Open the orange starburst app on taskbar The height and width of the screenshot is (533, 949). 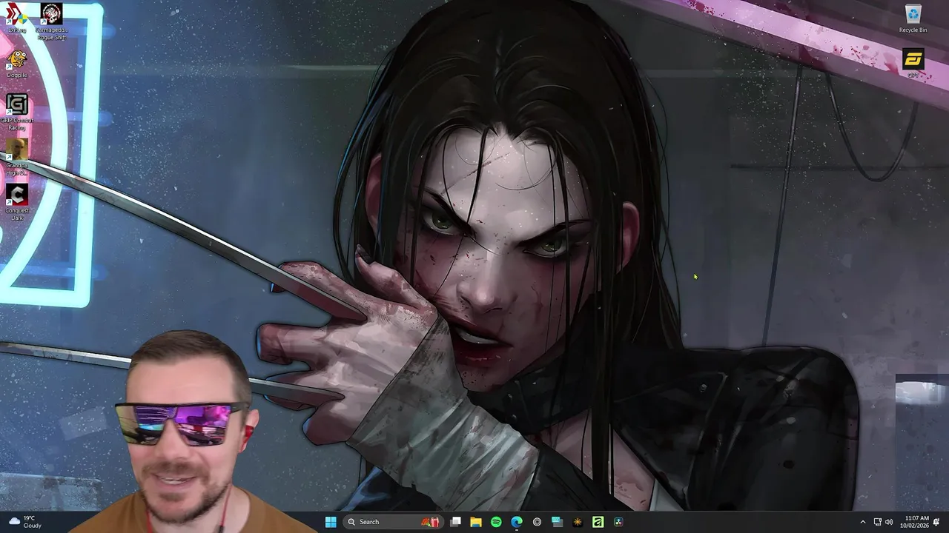578,522
